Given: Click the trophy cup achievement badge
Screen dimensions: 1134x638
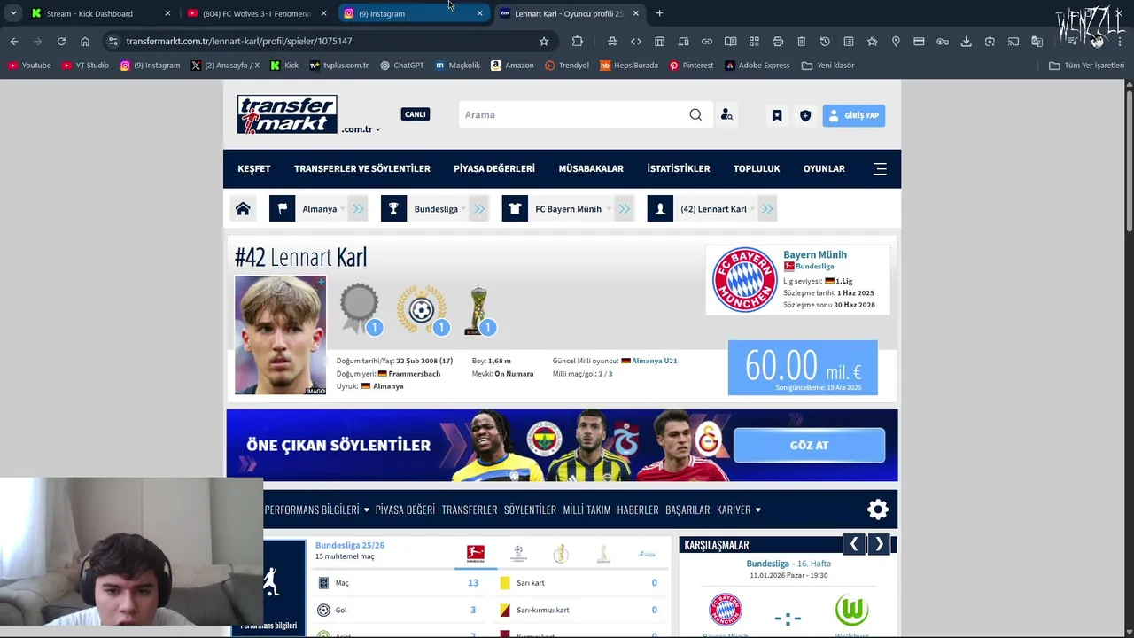Looking at the screenshot, I should click(479, 310).
